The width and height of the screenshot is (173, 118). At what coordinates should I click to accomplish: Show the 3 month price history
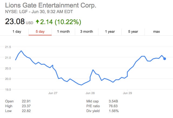(86, 32)
